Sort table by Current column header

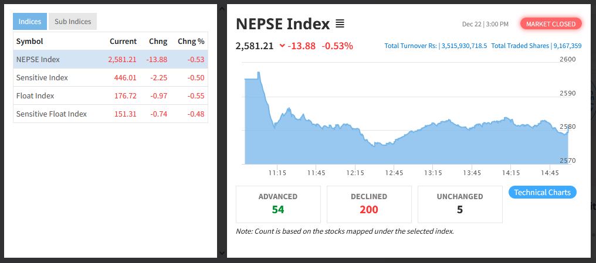coord(123,41)
